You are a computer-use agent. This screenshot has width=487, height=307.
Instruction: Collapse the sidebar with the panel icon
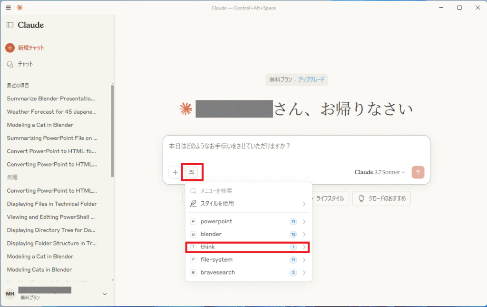point(10,25)
